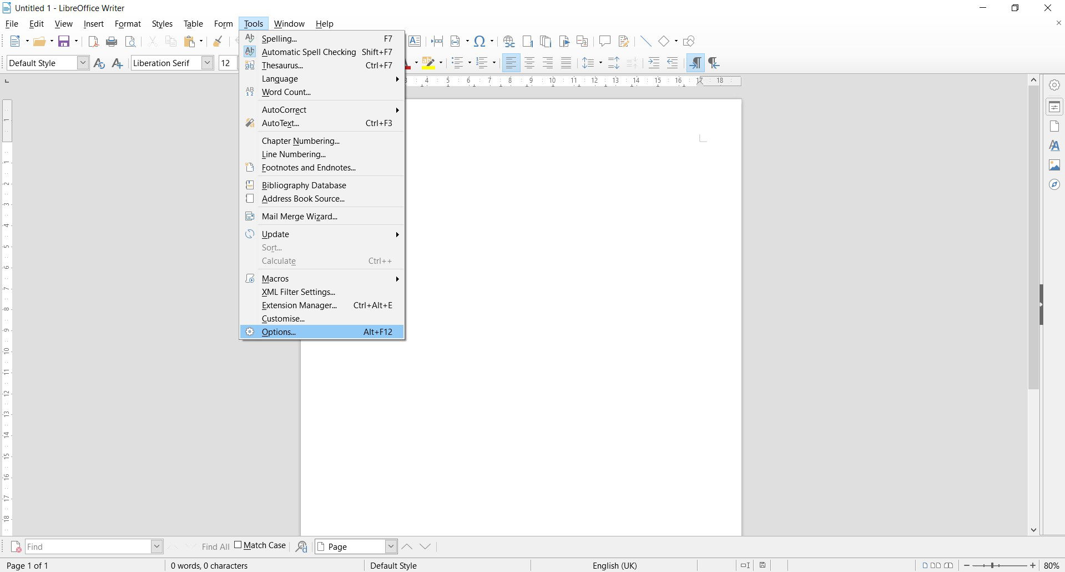The image size is (1065, 572).
Task: Toggle Align Left button
Action: (511, 63)
